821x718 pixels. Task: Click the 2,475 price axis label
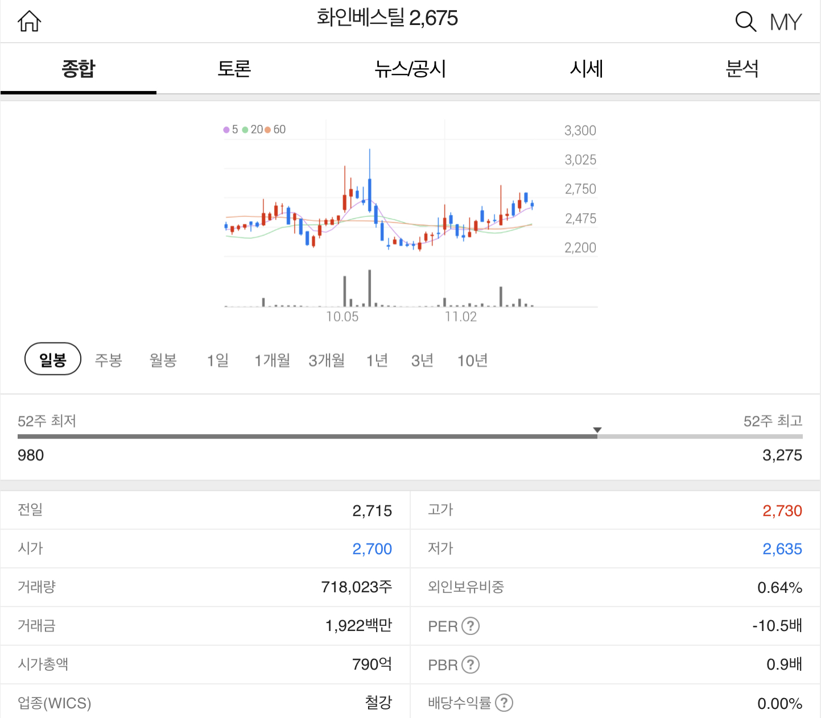(580, 219)
